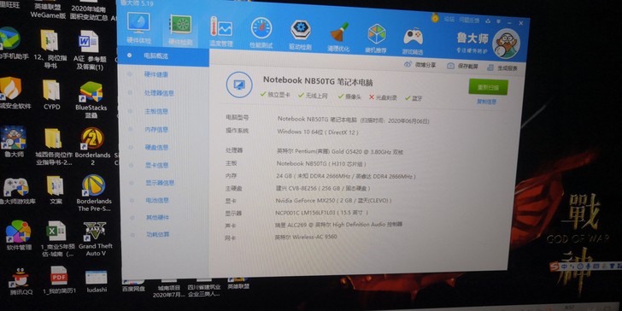Open the 腾讯QQ desktop shortcut
The height and width of the screenshot is (311, 622).
pos(21,282)
